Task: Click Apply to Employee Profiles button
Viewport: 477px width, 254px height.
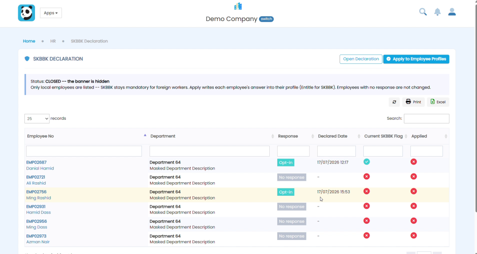Action: [416, 59]
